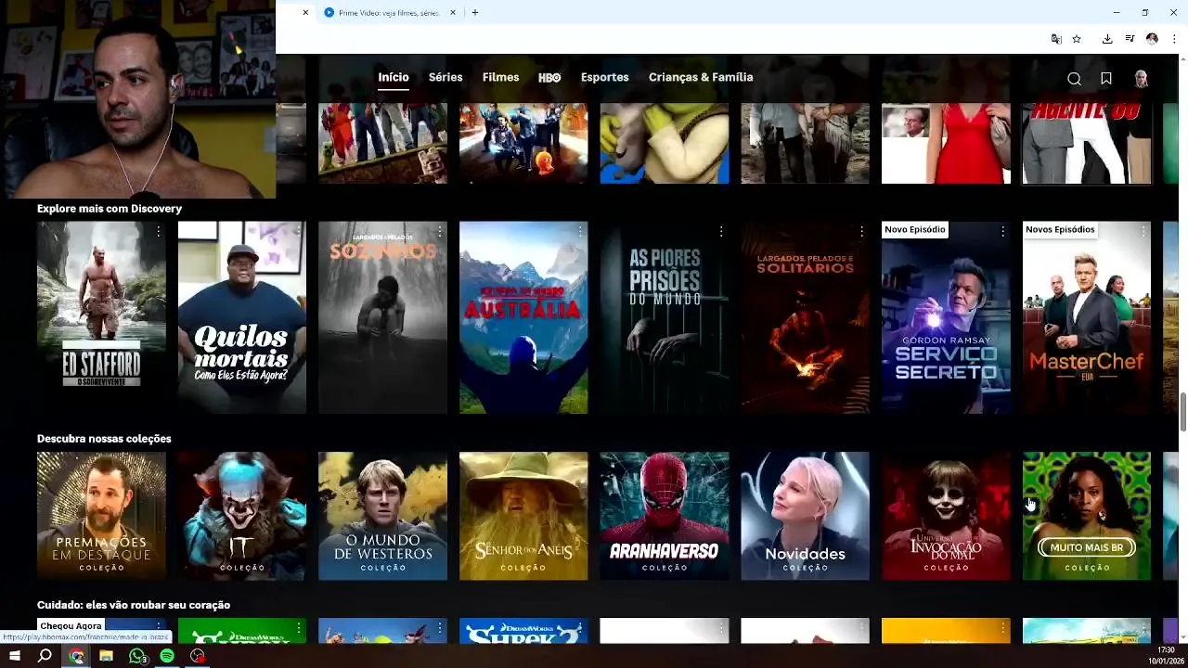Click Explore mais com Discovery heading
The image size is (1188, 668).
click(x=110, y=209)
